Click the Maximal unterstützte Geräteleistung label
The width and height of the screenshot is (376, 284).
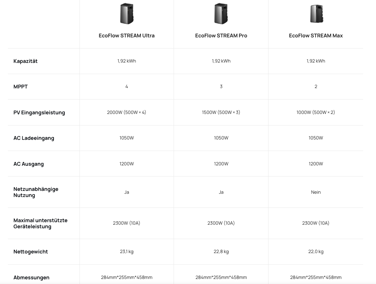coord(40,223)
